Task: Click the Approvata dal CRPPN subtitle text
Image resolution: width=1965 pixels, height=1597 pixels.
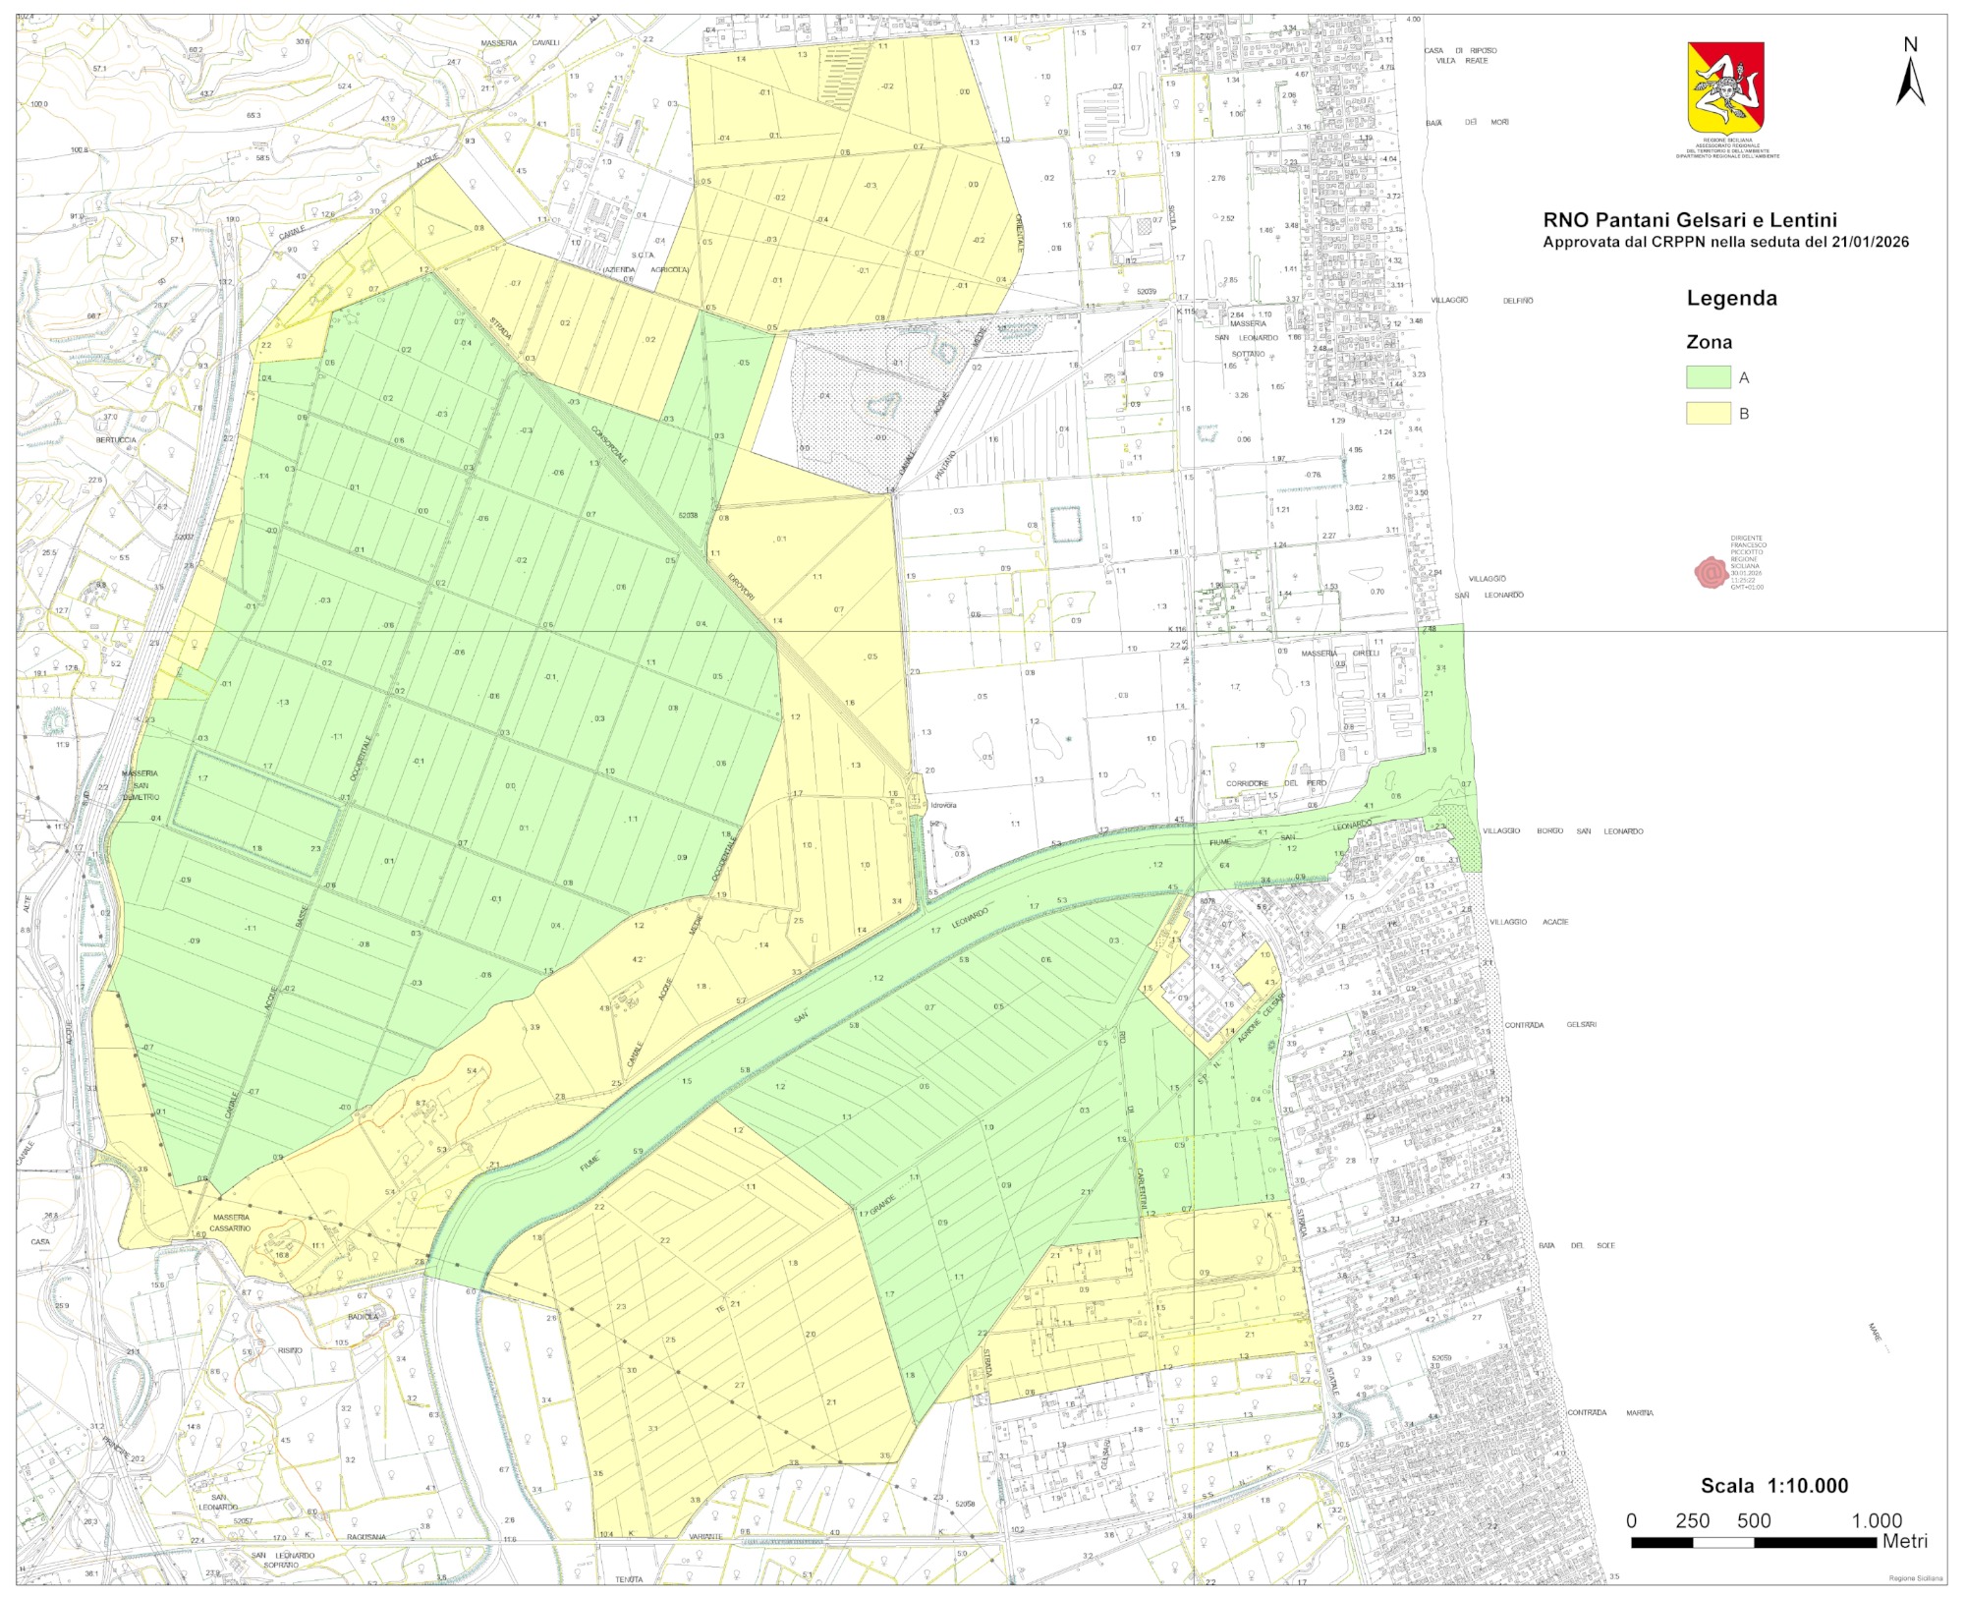Action: (x=1725, y=242)
